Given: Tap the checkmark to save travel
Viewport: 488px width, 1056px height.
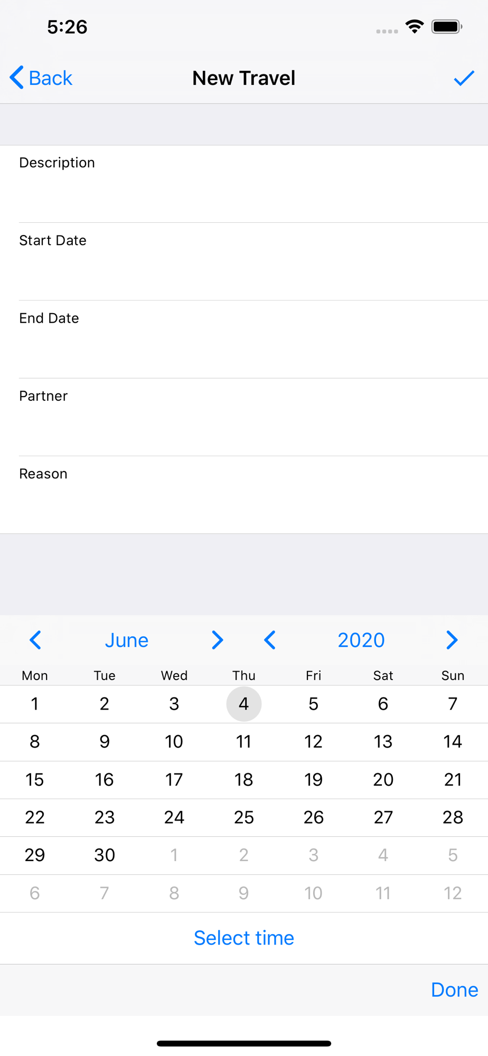Looking at the screenshot, I should point(464,78).
